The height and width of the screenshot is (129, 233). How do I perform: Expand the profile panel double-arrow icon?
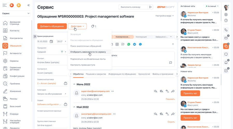(35, 37)
